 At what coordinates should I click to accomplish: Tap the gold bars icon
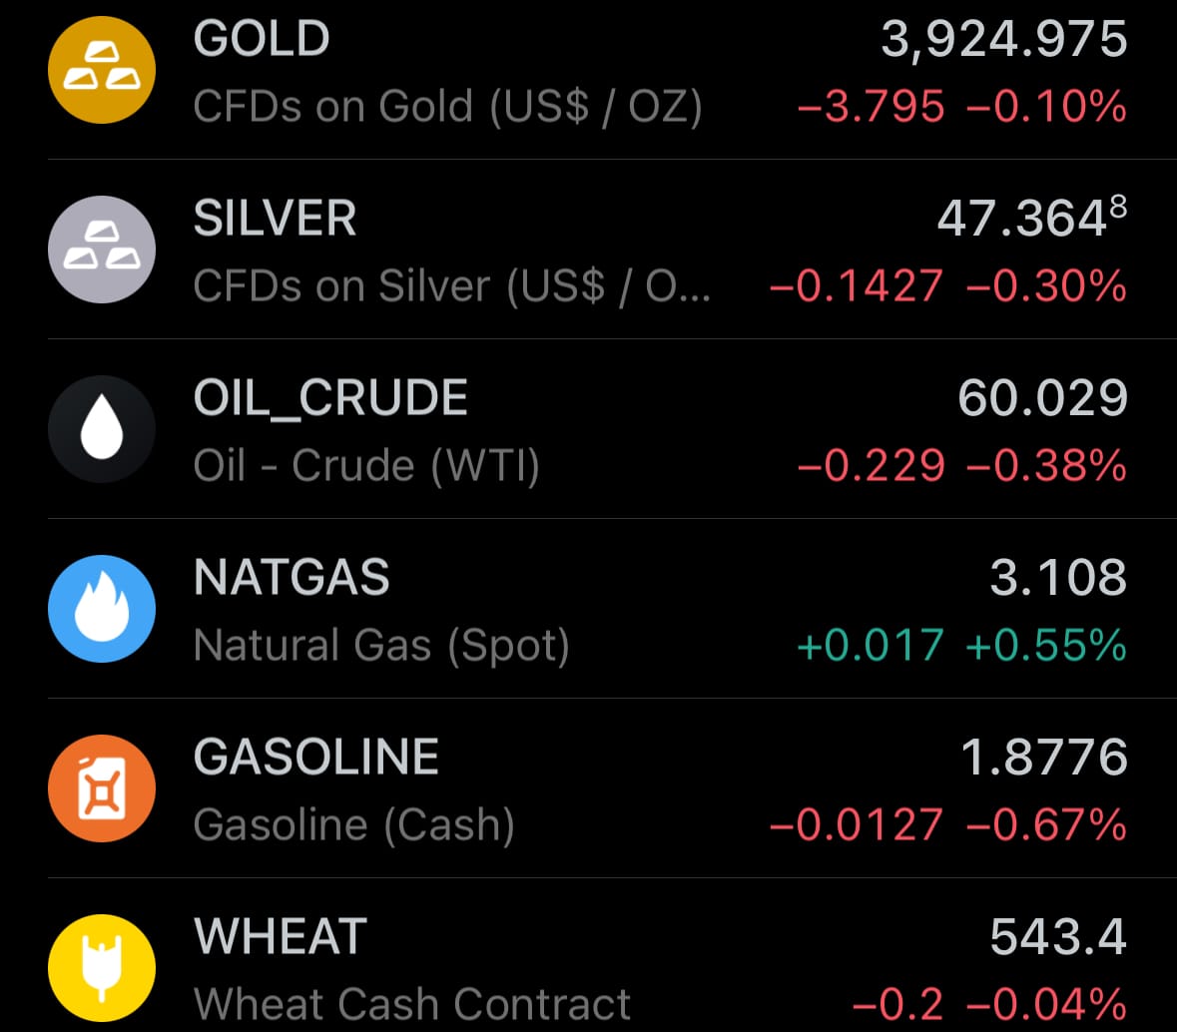[102, 70]
